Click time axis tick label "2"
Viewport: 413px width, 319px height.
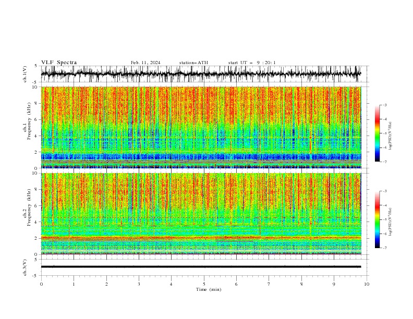click(x=106, y=284)
